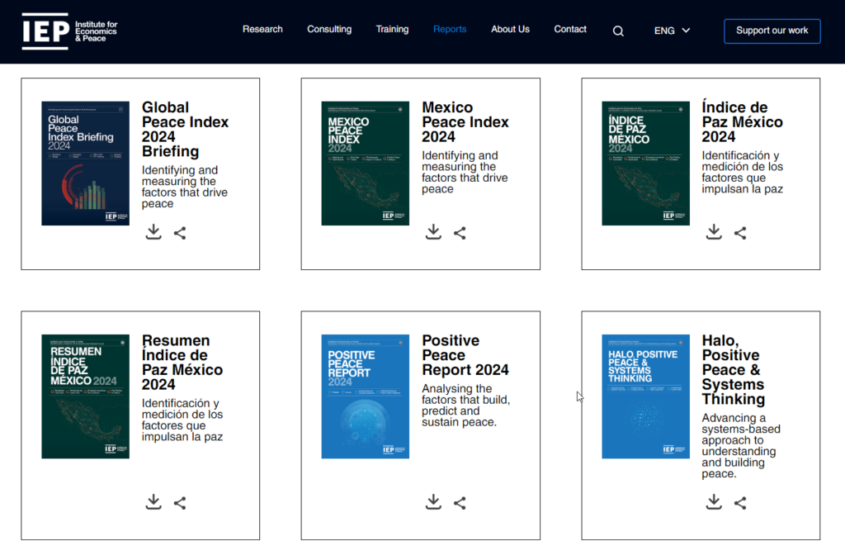Screen dimensions: 845x560
Task: Click the Global Peace Index Briefing cover thumbnail
Action: pyautogui.click(x=85, y=164)
